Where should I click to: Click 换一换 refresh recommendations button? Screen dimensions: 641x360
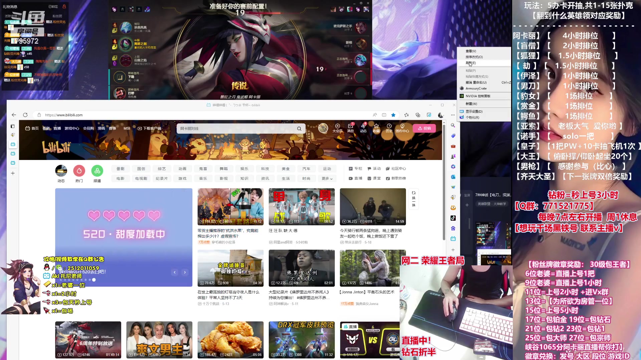point(414,199)
